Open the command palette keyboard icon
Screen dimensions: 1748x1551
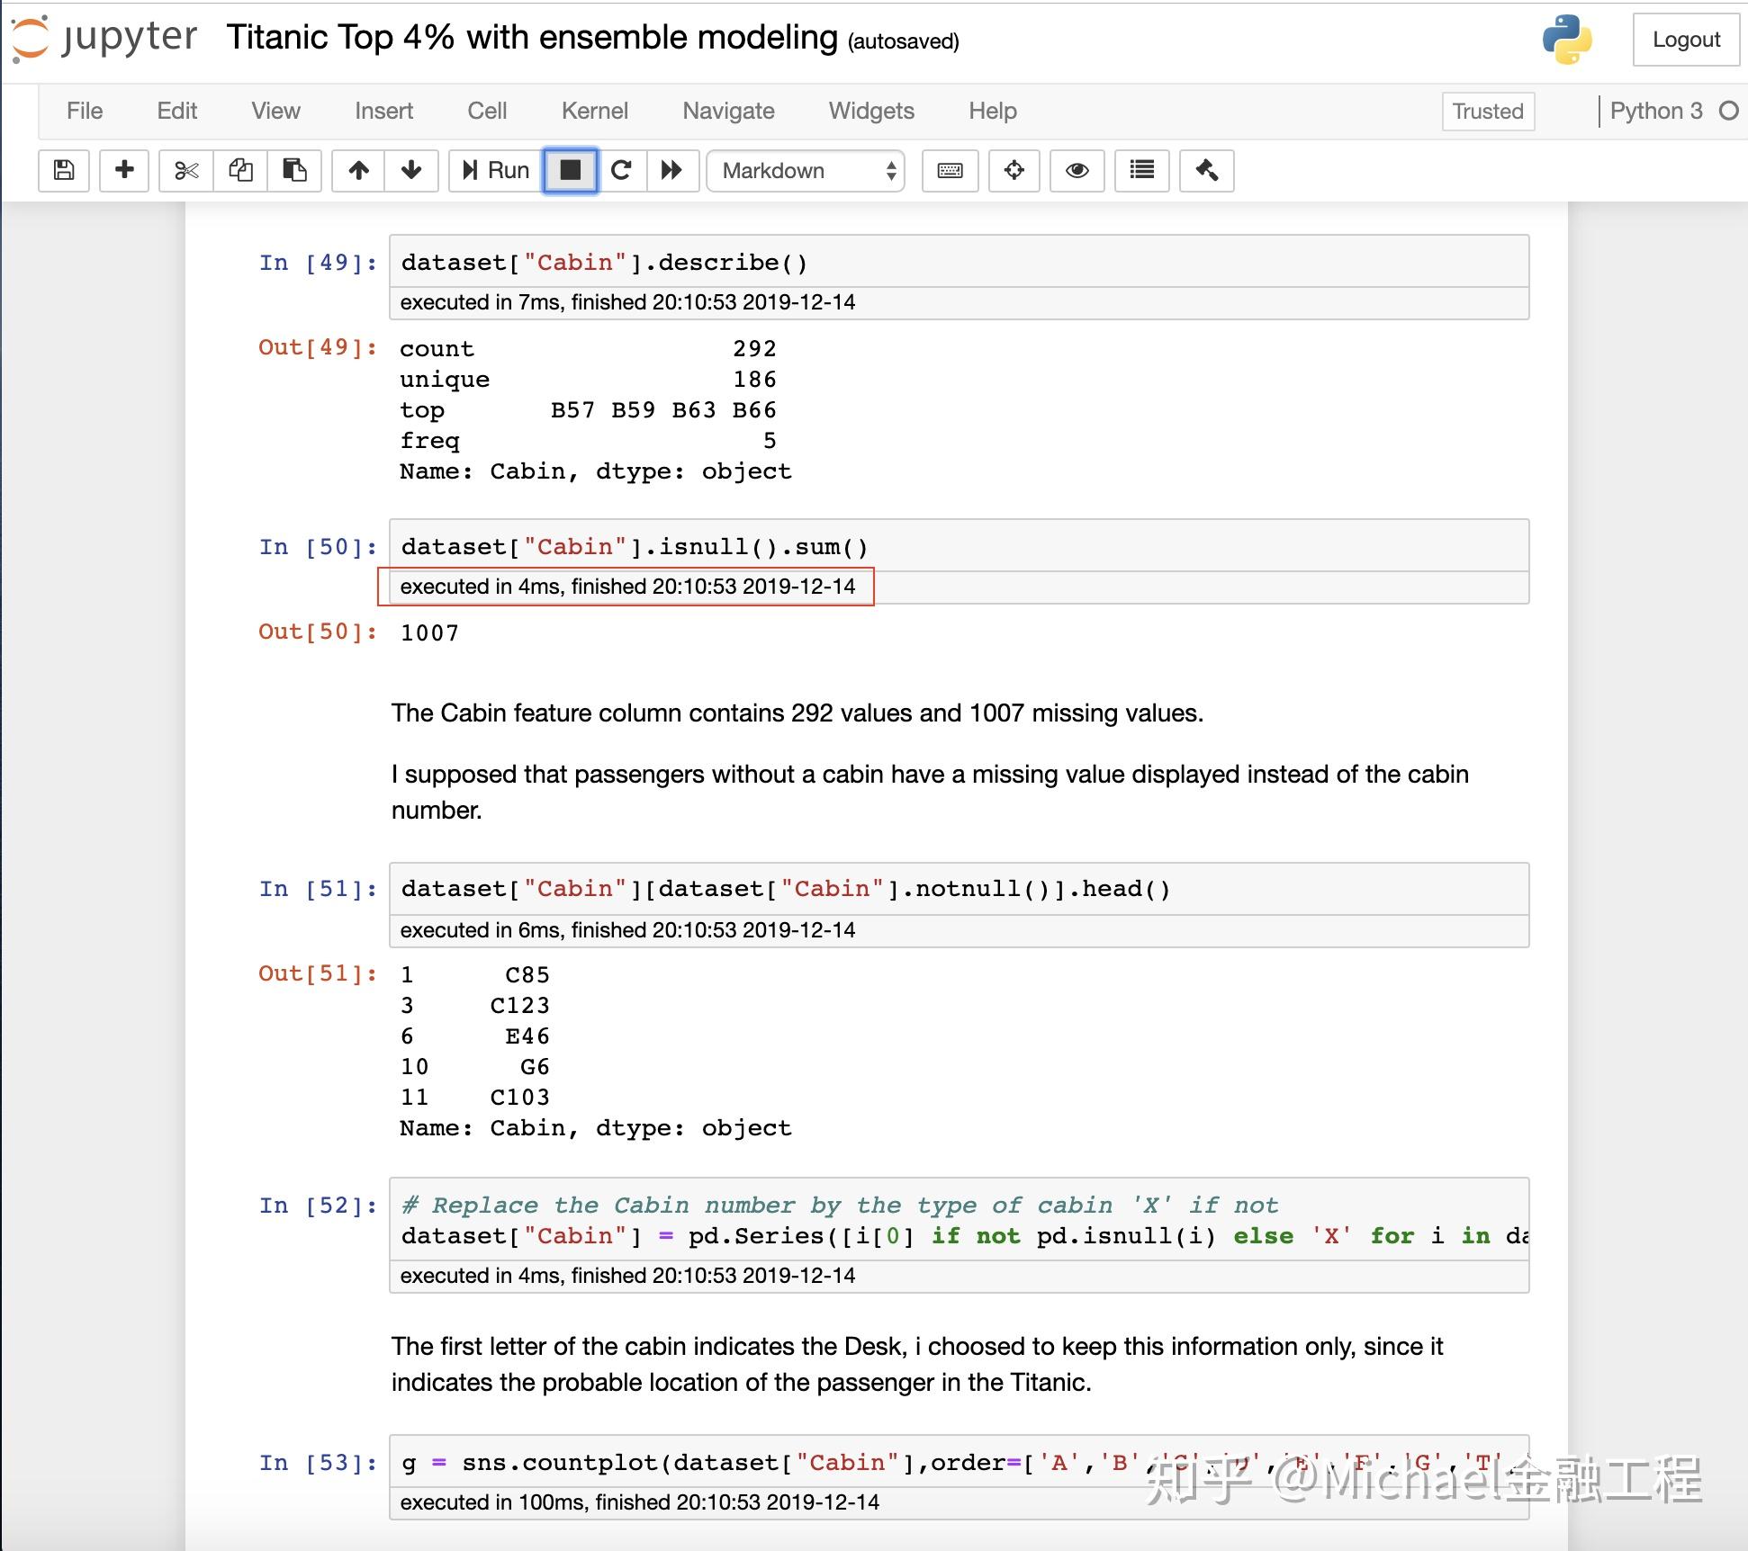[x=949, y=170]
